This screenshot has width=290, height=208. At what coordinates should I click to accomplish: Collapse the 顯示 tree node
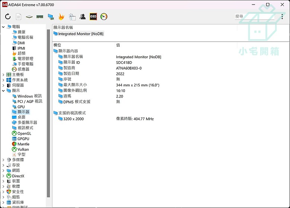[3, 91]
